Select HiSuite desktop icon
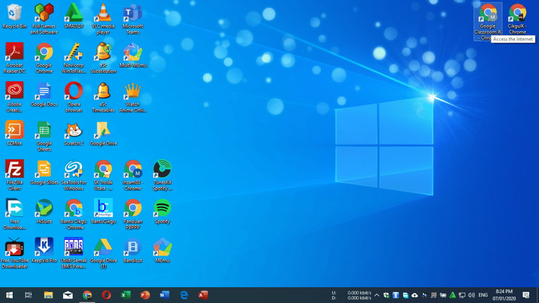Screen dimensions: 539x303 click(x=44, y=212)
